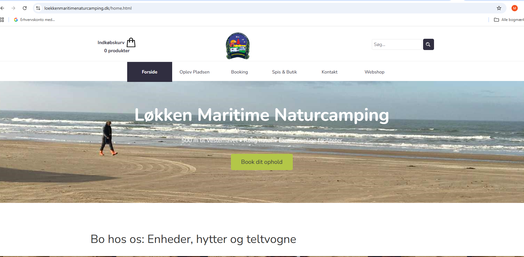Viewport: 524px width, 257px height.
Task: Go back to previous page
Action: tap(2, 8)
